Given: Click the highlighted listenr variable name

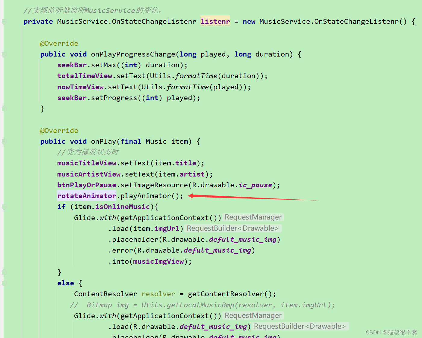Looking at the screenshot, I should point(215,21).
